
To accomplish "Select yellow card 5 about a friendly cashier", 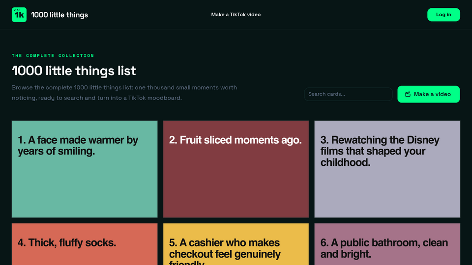I will click(236, 244).
